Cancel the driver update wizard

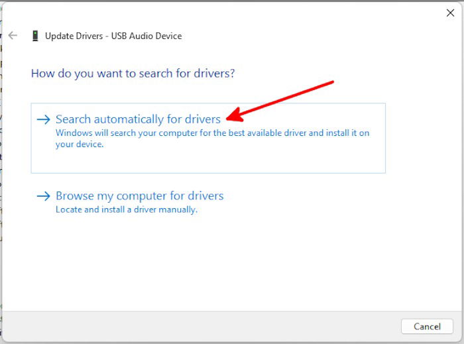(427, 326)
